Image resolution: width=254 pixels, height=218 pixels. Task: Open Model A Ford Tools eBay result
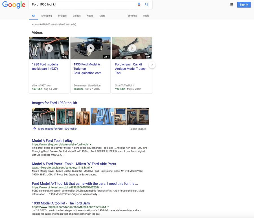(x=52, y=141)
